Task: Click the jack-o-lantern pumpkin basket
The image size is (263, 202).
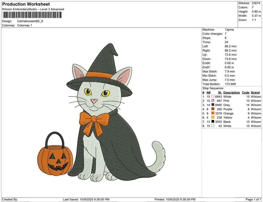Action: 55,154
